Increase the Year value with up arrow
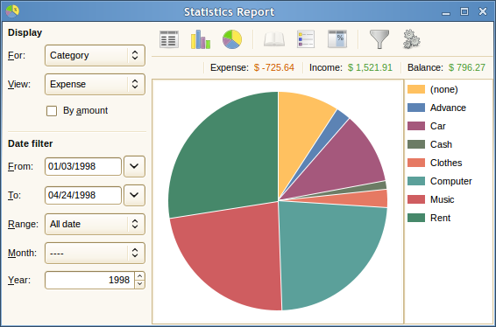496x327 pixels. [x=139, y=276]
